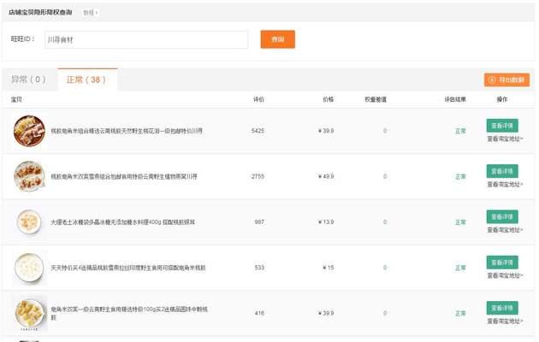Click the 旺旺ID label
539x342 pixels.
[23, 38]
